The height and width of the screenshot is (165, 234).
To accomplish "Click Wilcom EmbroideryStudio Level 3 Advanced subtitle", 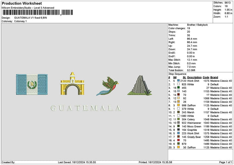I will pos(28,8).
